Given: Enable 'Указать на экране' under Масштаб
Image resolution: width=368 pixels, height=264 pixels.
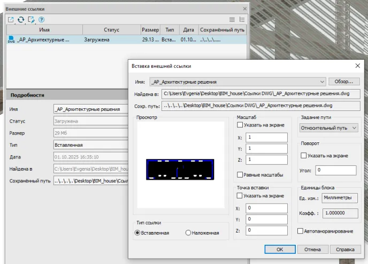Looking at the screenshot, I should (240, 125).
